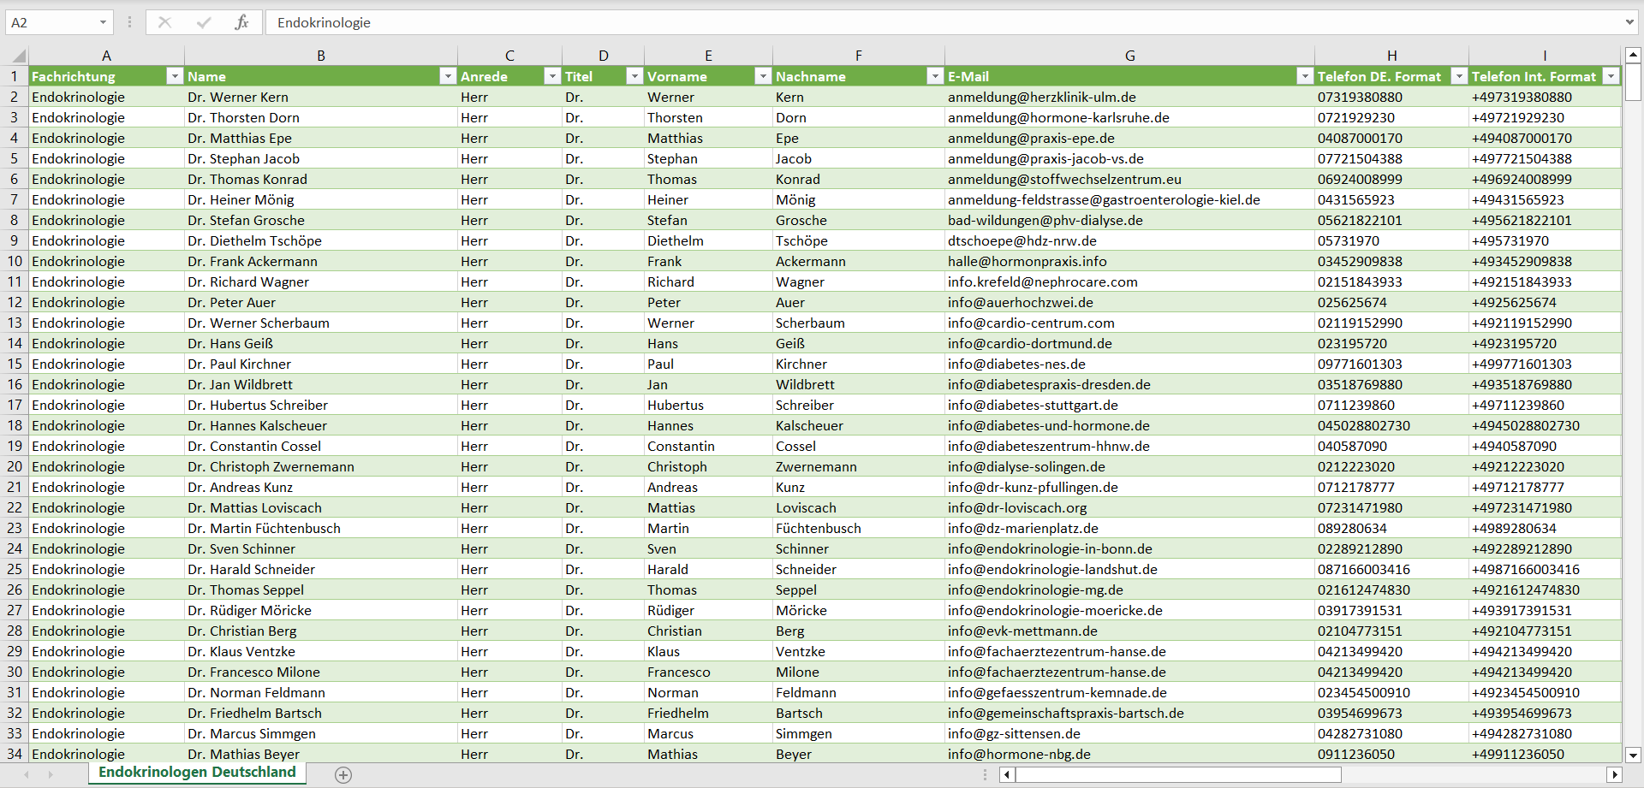Expand the Name Box dropdown arrow

tap(103, 22)
